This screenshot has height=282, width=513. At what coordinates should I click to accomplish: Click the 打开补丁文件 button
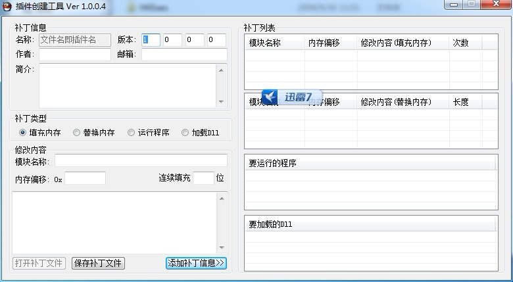39,263
